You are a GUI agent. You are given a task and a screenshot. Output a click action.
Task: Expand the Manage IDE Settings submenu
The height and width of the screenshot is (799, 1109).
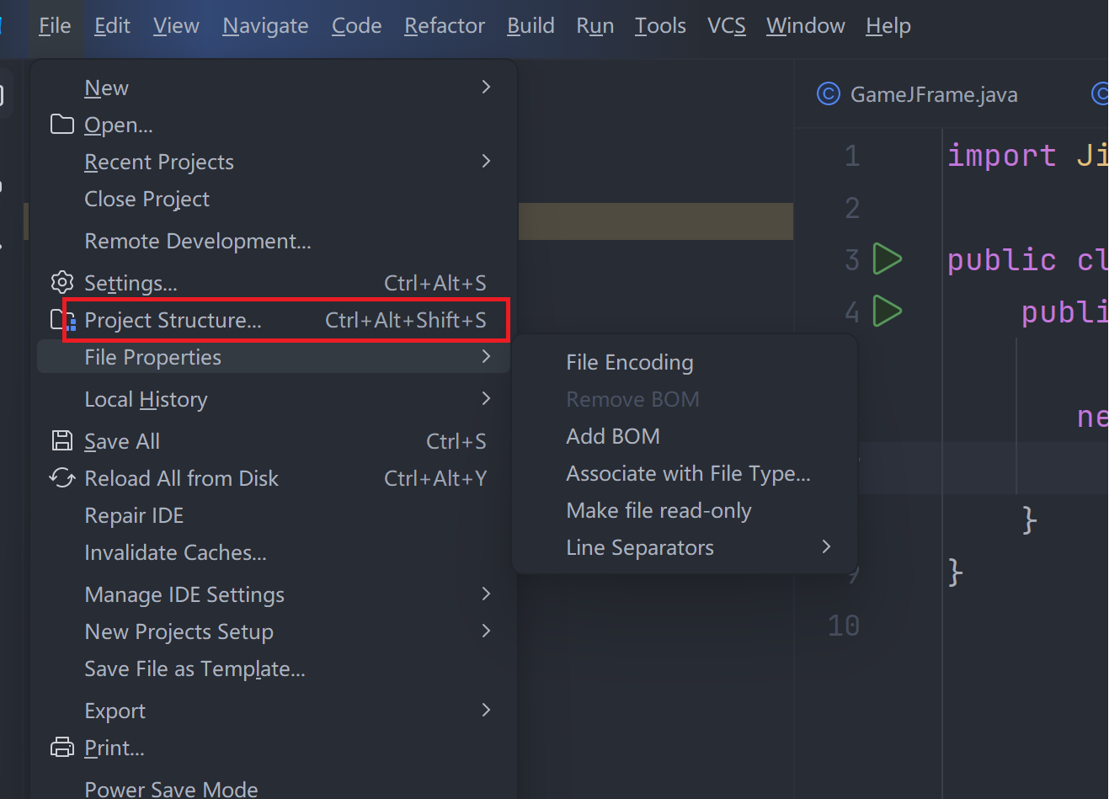click(x=486, y=594)
